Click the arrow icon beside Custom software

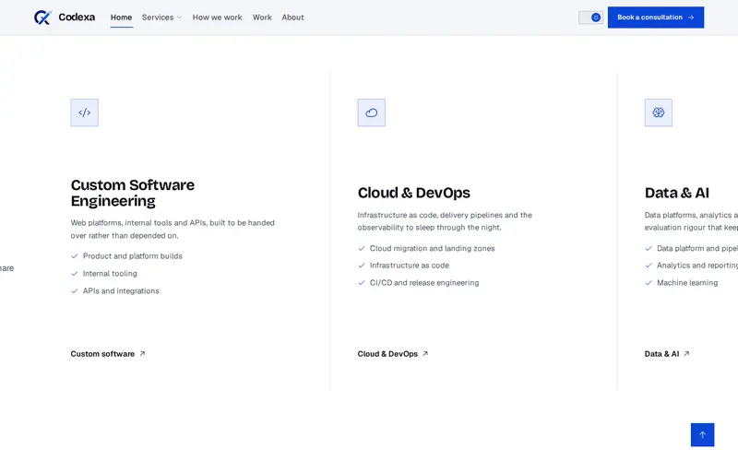point(142,354)
